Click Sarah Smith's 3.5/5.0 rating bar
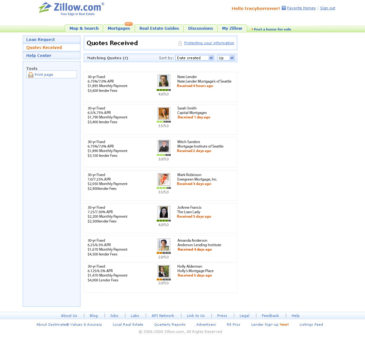This screenshot has height=340, width=365. coord(164,122)
